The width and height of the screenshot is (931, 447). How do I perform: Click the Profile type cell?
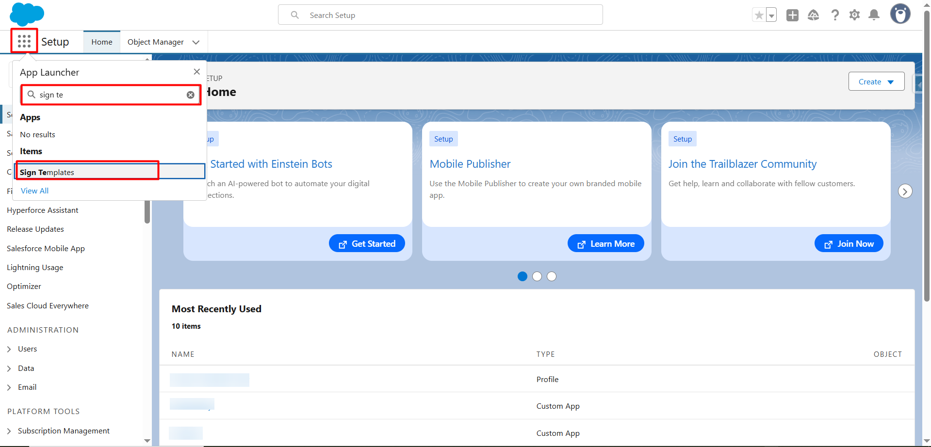pyautogui.click(x=547, y=380)
